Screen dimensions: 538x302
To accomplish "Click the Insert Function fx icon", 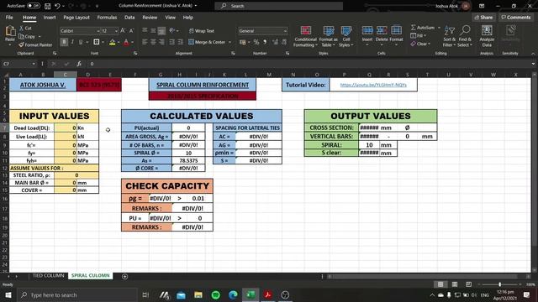I will point(79,64).
